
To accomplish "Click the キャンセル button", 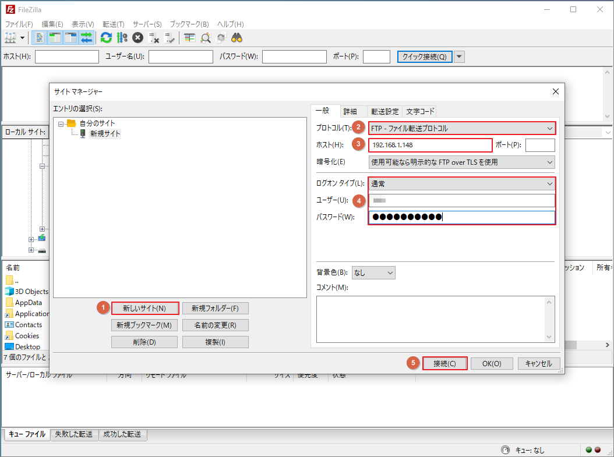I will point(539,363).
